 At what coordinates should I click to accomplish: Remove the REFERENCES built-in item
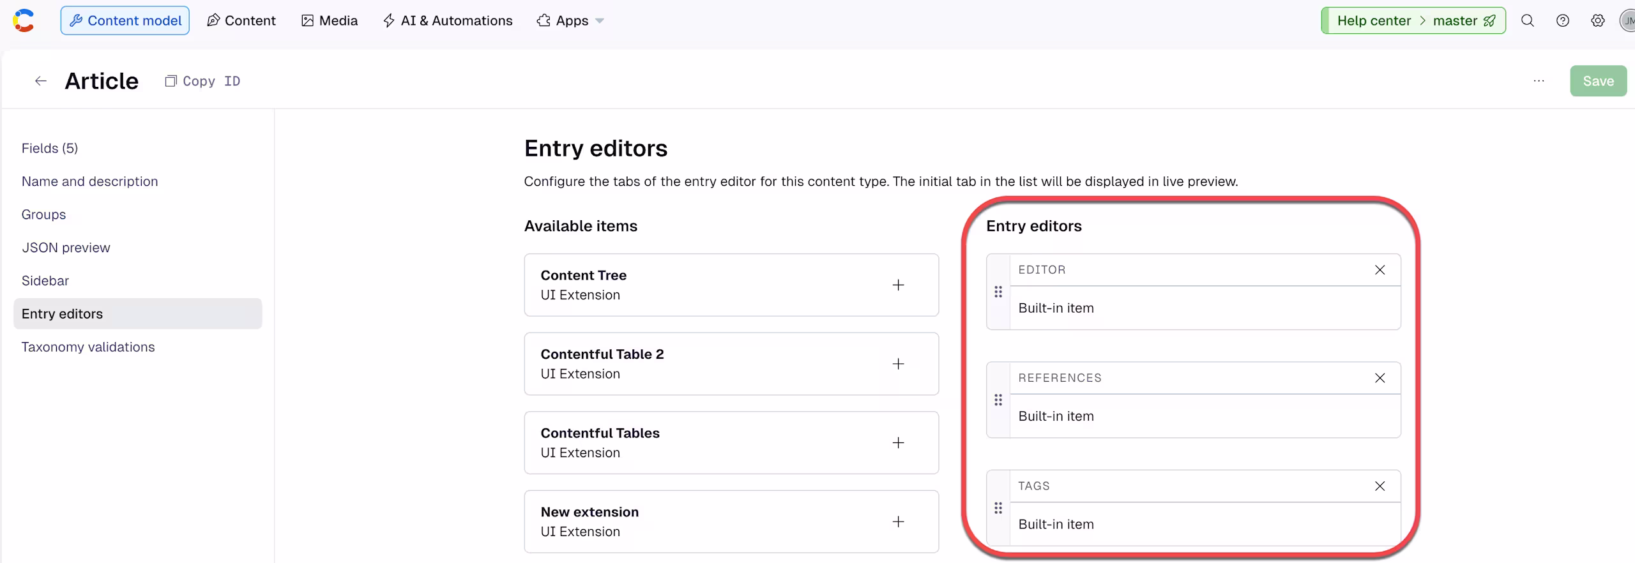1380,378
